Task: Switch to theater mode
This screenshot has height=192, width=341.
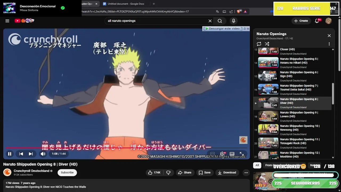Action: point(232,154)
